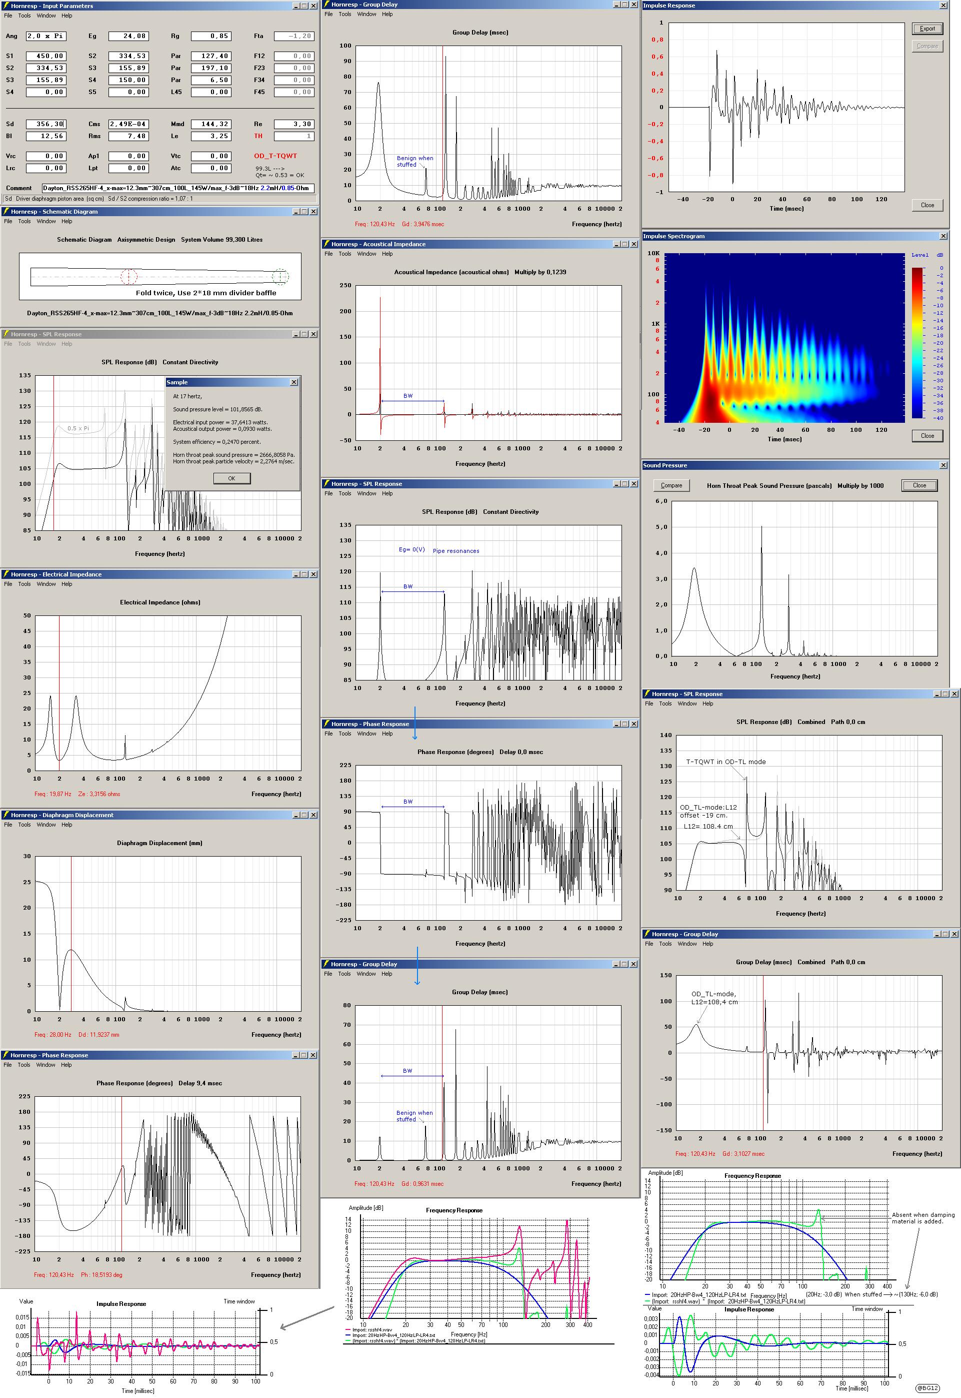Click the Hornresp icon in Diaphragm Displacement title bar
Image resolution: width=961 pixels, height=1398 pixels.
point(5,815)
